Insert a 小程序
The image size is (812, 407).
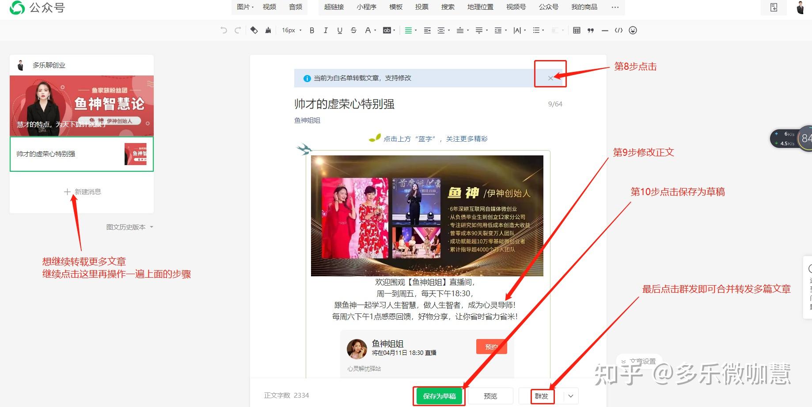(x=366, y=7)
